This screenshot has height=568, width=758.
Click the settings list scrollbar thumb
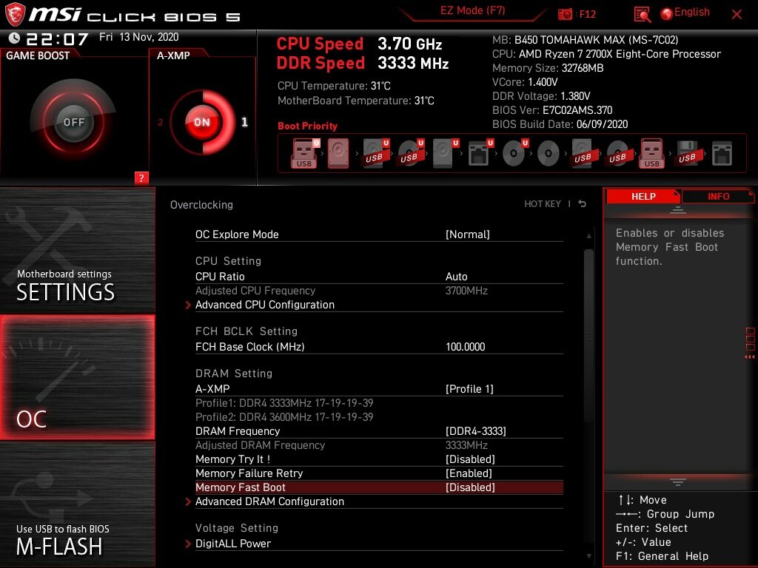pos(588,336)
